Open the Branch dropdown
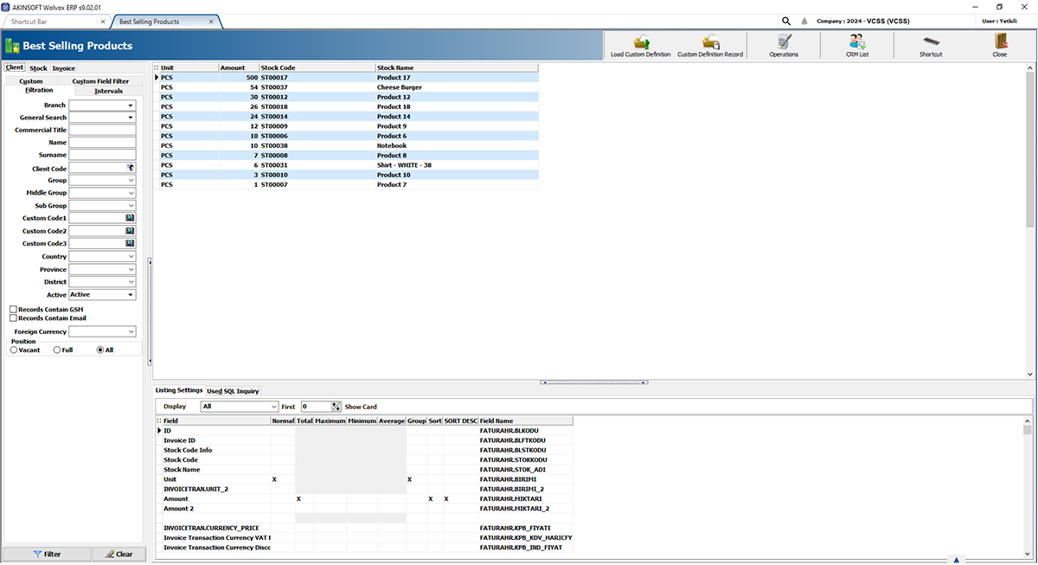 point(131,106)
